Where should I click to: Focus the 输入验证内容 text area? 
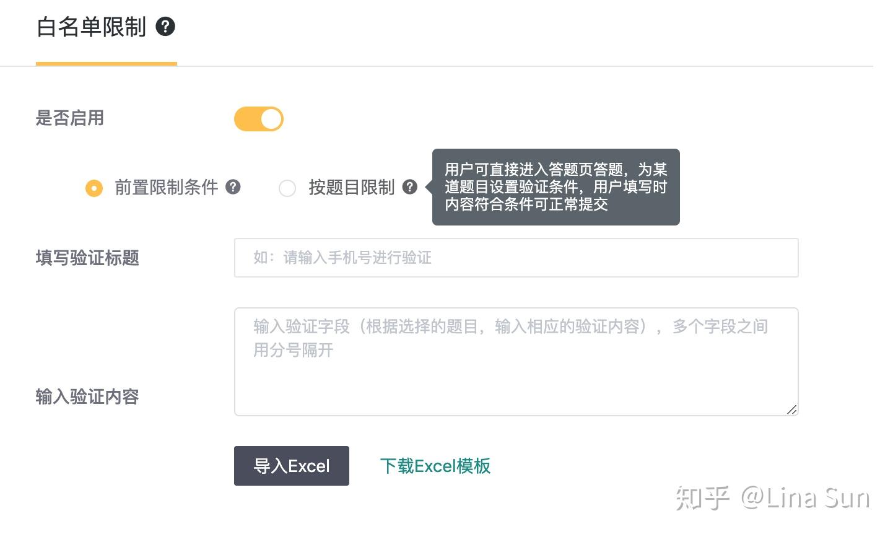pos(516,362)
